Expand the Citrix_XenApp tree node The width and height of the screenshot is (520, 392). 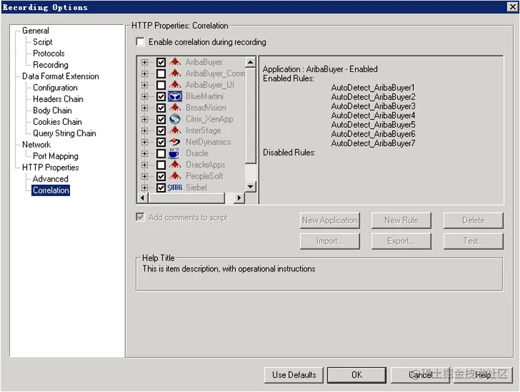tap(144, 119)
